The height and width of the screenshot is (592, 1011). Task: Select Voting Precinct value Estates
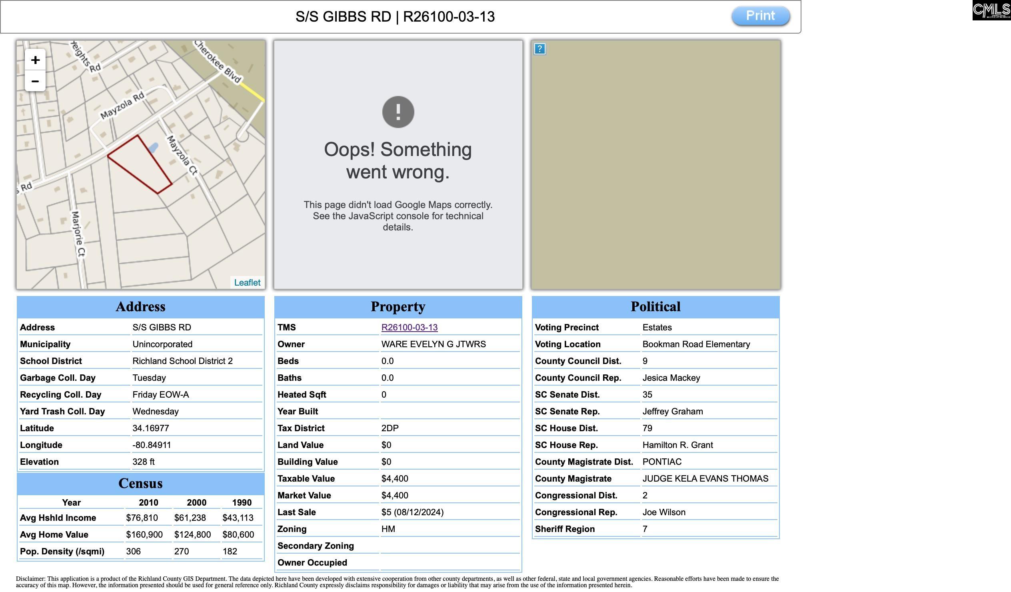pos(657,328)
